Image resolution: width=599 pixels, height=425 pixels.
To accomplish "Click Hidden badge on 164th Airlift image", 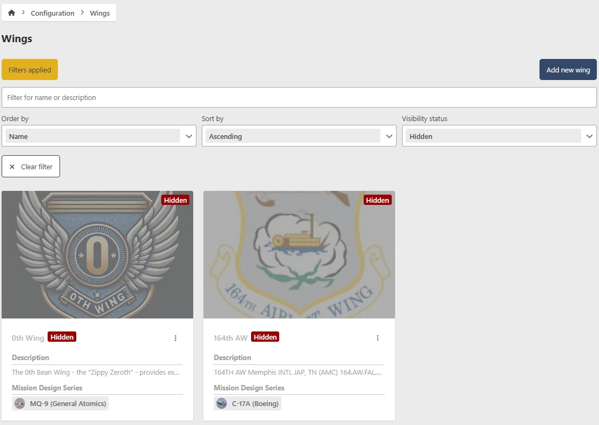I will [377, 200].
